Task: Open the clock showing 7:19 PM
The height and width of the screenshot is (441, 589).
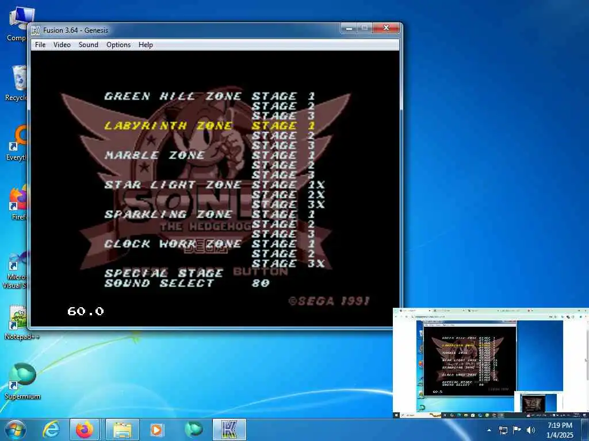Action: pos(560,430)
